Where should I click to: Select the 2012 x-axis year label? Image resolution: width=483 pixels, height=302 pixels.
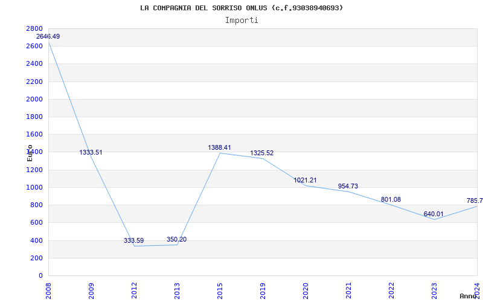[133, 291]
